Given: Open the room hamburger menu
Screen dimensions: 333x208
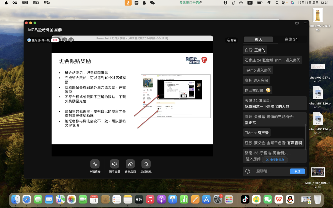Looking at the screenshot, I should click(x=305, y=23).
